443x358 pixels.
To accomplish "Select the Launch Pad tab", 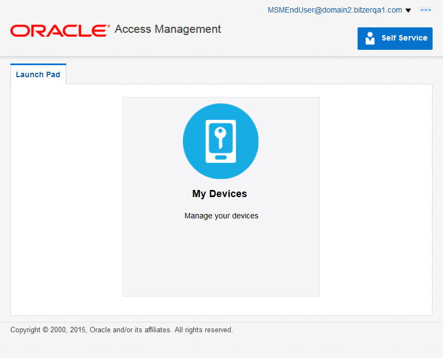I will pos(38,74).
